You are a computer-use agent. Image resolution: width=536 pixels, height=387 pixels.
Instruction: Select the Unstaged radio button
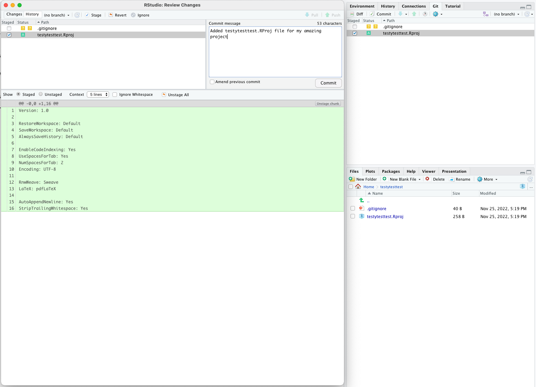pos(40,94)
